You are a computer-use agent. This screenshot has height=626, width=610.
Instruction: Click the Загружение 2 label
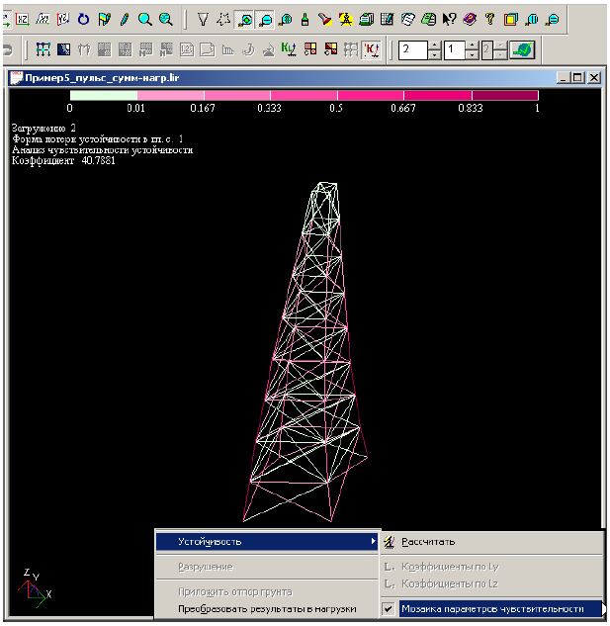point(44,129)
